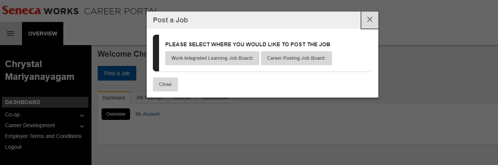
Task: Select the black Overview pill
Action: [x=116, y=114]
